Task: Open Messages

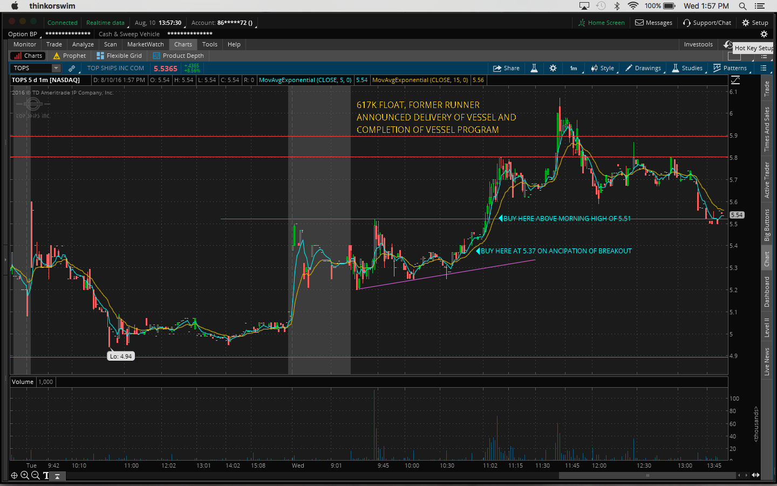Action: 653,23
